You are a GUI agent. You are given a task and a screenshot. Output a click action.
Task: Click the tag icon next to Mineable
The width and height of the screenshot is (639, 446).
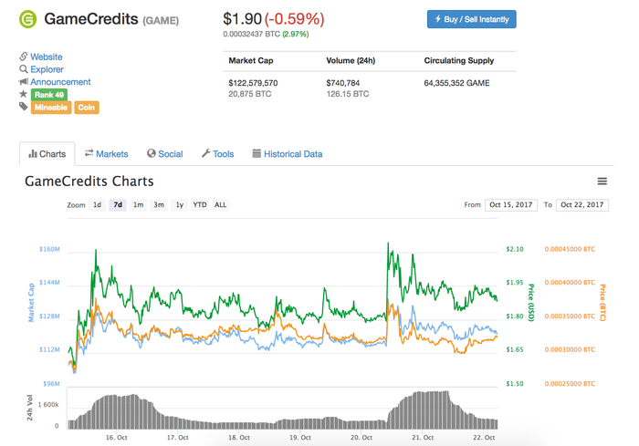coord(23,107)
